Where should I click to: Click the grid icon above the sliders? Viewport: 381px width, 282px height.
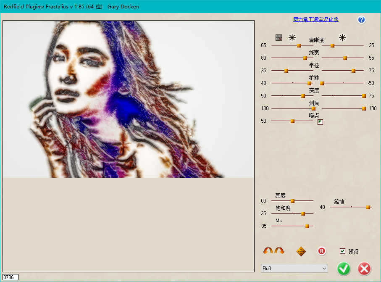(x=279, y=37)
